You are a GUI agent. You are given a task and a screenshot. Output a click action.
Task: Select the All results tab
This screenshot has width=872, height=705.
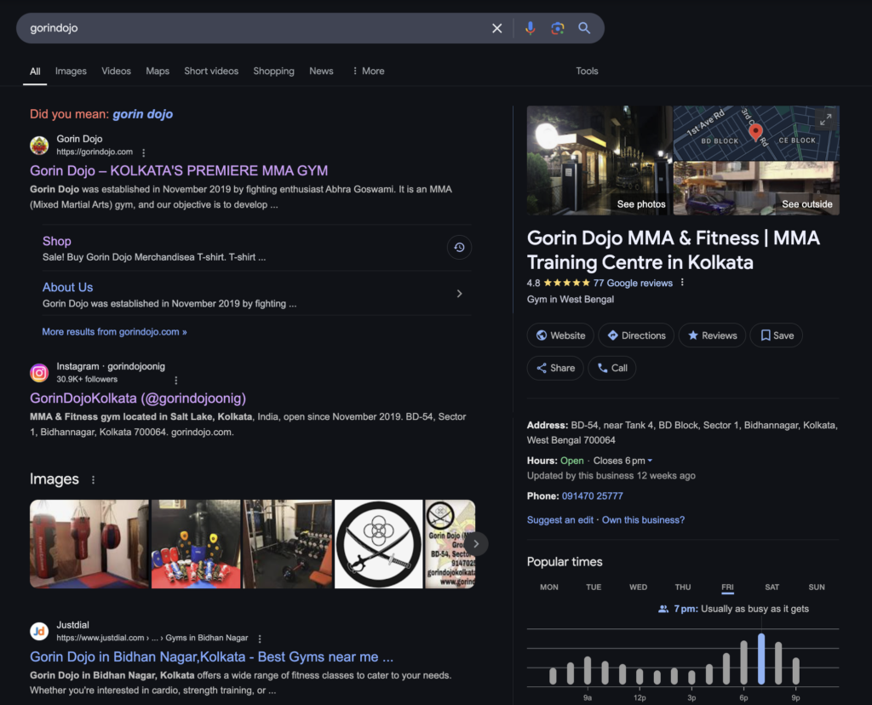(x=35, y=72)
